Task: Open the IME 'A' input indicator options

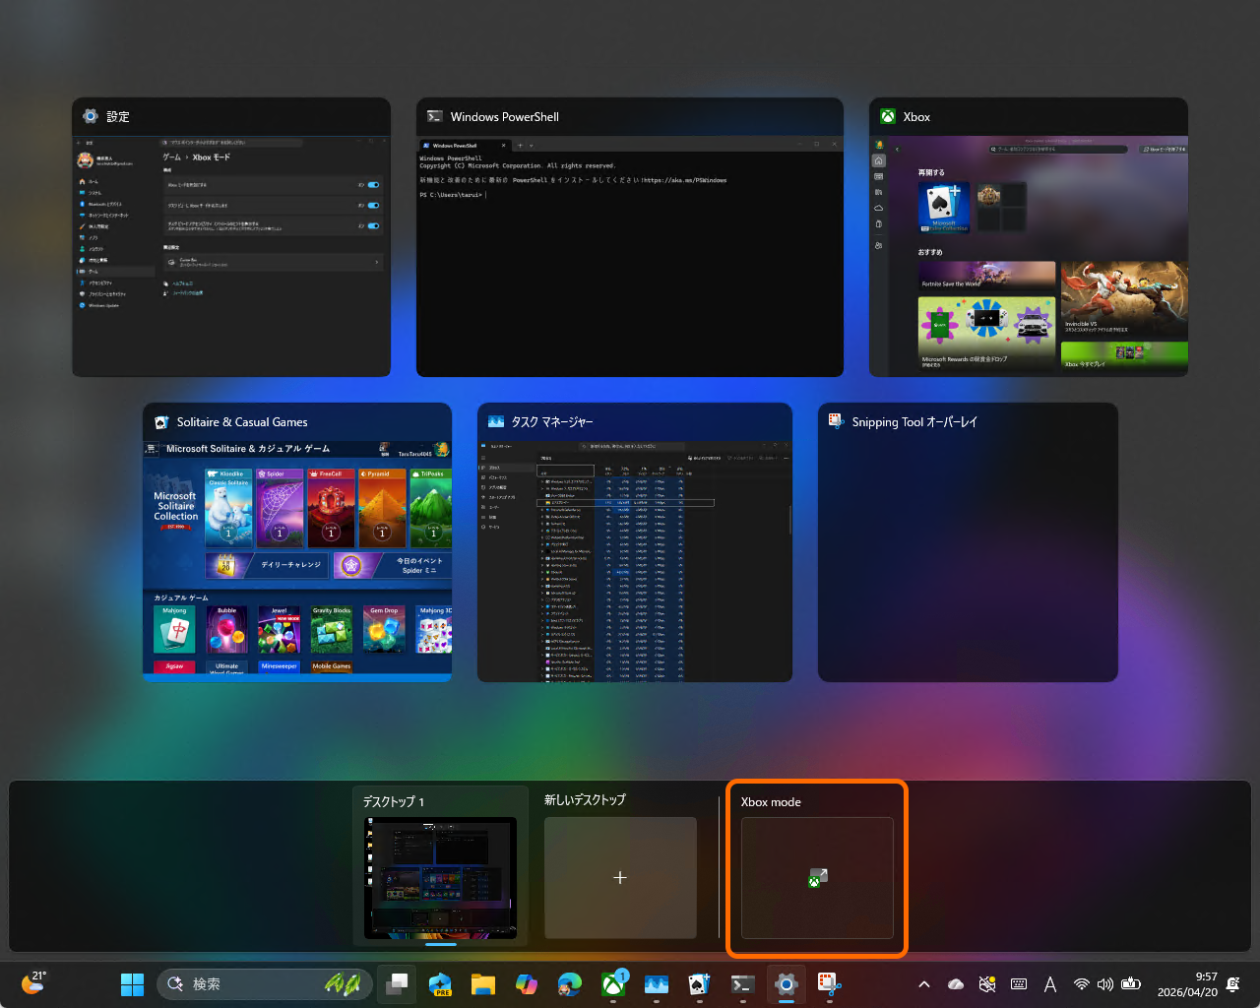Action: tap(1050, 982)
